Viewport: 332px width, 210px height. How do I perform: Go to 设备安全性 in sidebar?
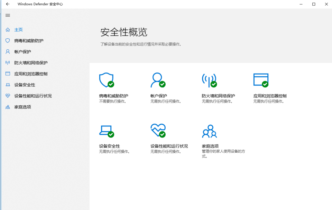tap(25, 85)
